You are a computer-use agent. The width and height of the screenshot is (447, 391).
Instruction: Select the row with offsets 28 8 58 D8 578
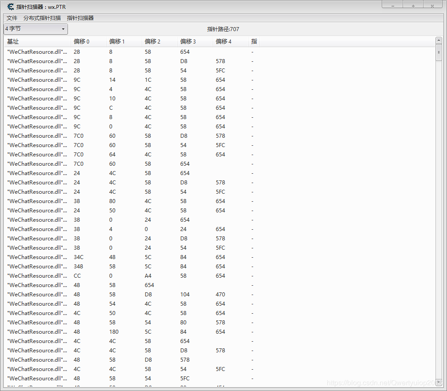(x=220, y=61)
